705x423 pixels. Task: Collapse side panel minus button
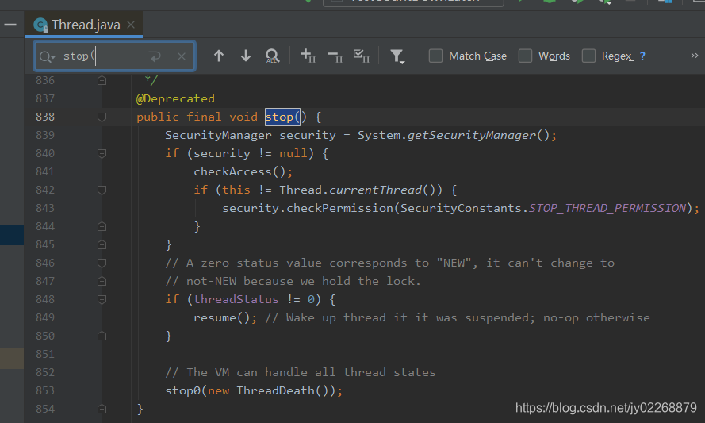[x=10, y=25]
